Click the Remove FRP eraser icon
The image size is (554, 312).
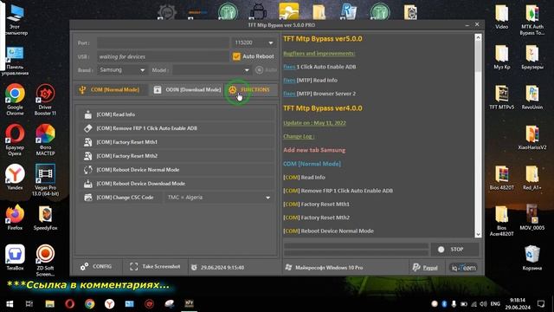(88, 128)
